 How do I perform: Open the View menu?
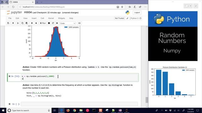(x=25, y=18)
